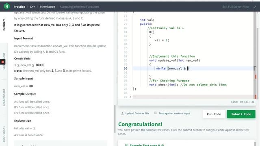Click the 'val = 1;' code line
The image size is (260, 146).
162,40
